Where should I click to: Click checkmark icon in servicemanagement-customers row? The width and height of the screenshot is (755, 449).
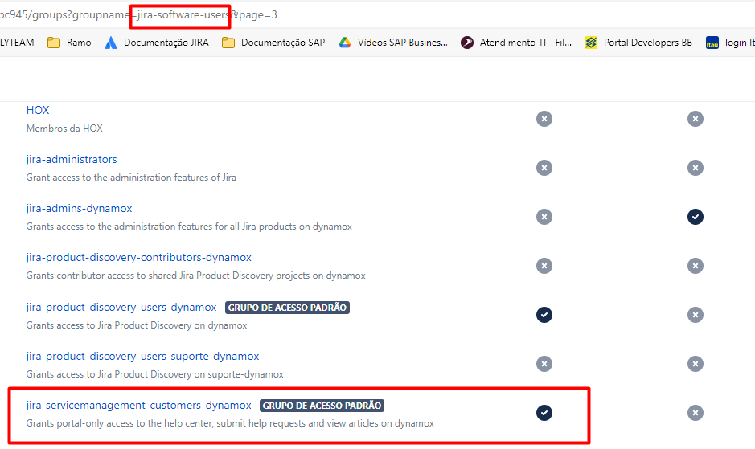coord(544,413)
